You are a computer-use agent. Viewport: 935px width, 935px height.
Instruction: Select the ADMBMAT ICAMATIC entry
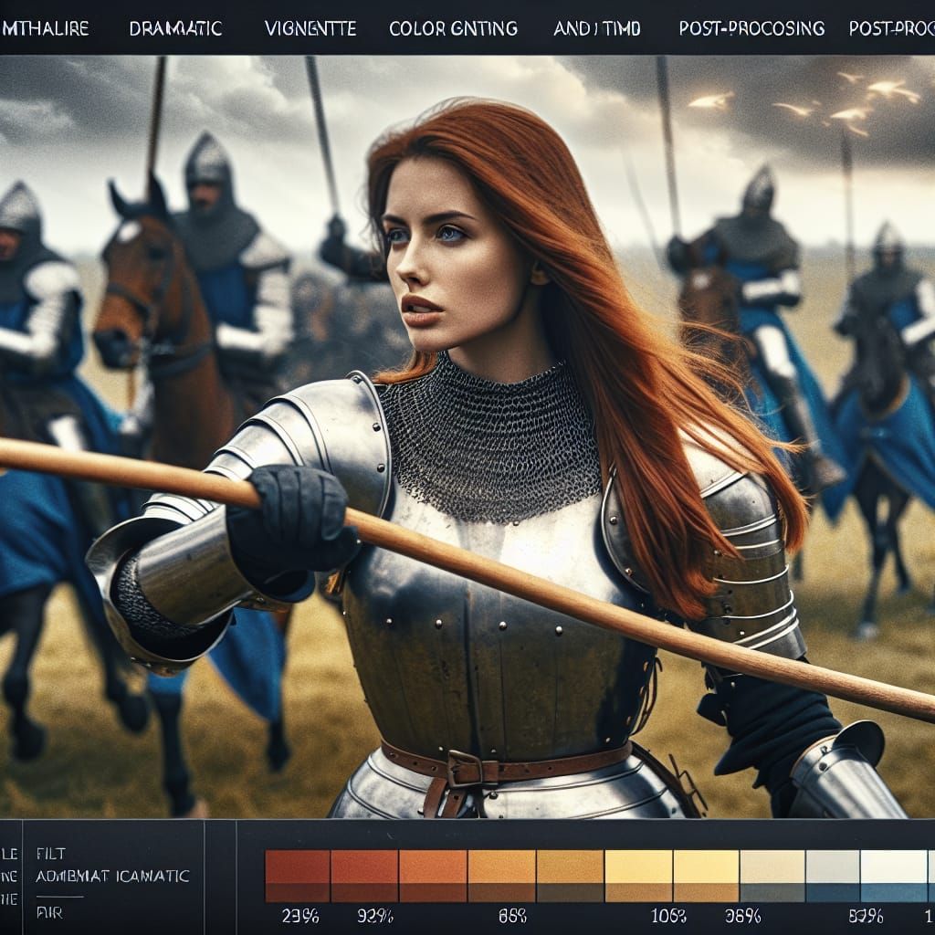(112, 876)
